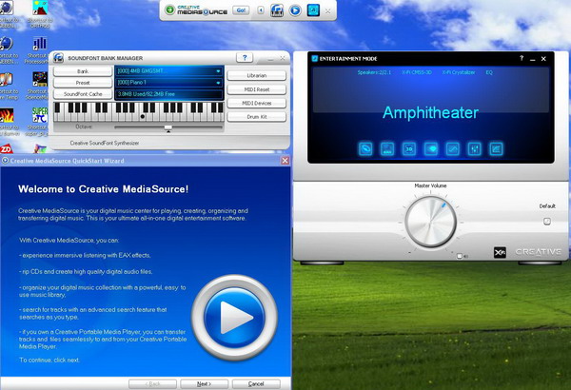The width and height of the screenshot is (571, 390).
Task: Click Speakers:2/2.1 in Entertainment Mode
Action: [x=374, y=72]
